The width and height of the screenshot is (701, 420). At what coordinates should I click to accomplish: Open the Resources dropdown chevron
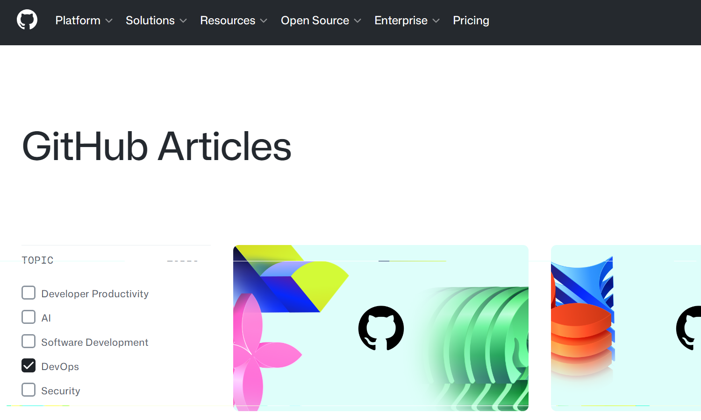(x=264, y=21)
